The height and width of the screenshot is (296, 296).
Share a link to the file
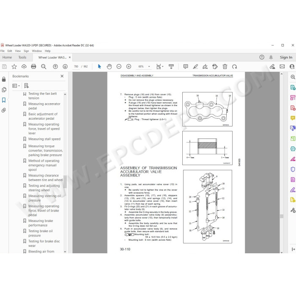[x=272, y=66]
